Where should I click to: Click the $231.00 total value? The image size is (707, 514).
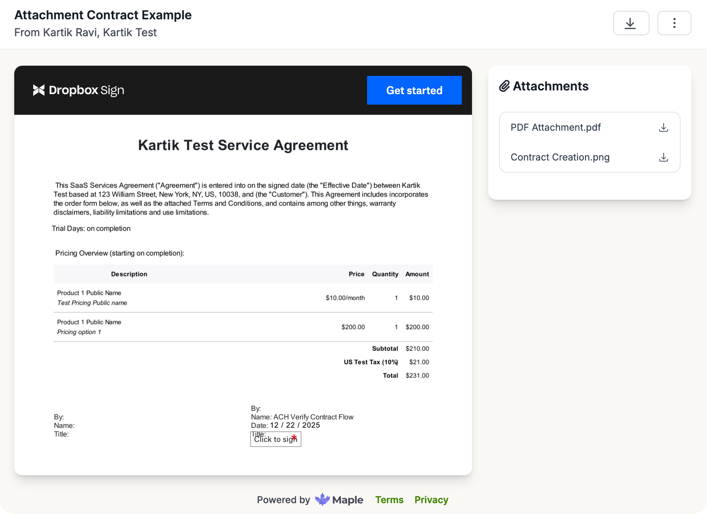tap(417, 376)
